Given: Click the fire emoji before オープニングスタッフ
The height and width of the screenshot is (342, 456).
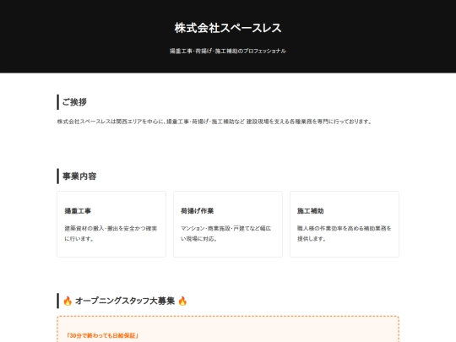Looking at the screenshot, I should [x=68, y=301].
